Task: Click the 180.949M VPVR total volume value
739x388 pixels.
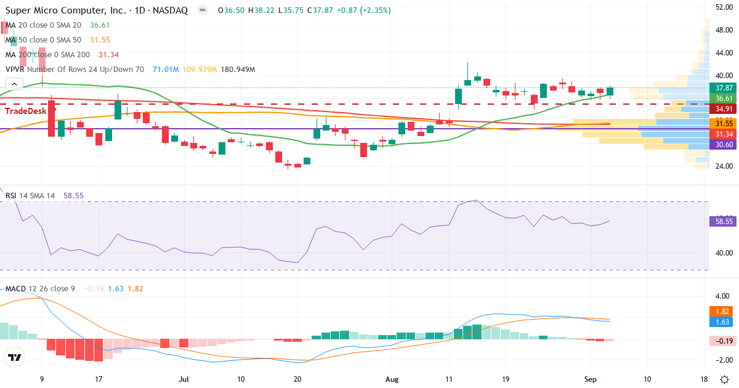Action: coord(238,70)
